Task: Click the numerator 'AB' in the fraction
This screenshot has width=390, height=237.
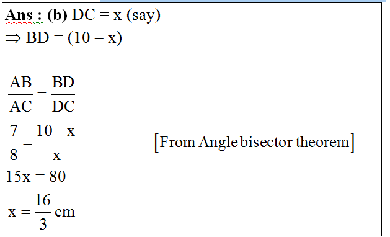Action: click(x=20, y=82)
